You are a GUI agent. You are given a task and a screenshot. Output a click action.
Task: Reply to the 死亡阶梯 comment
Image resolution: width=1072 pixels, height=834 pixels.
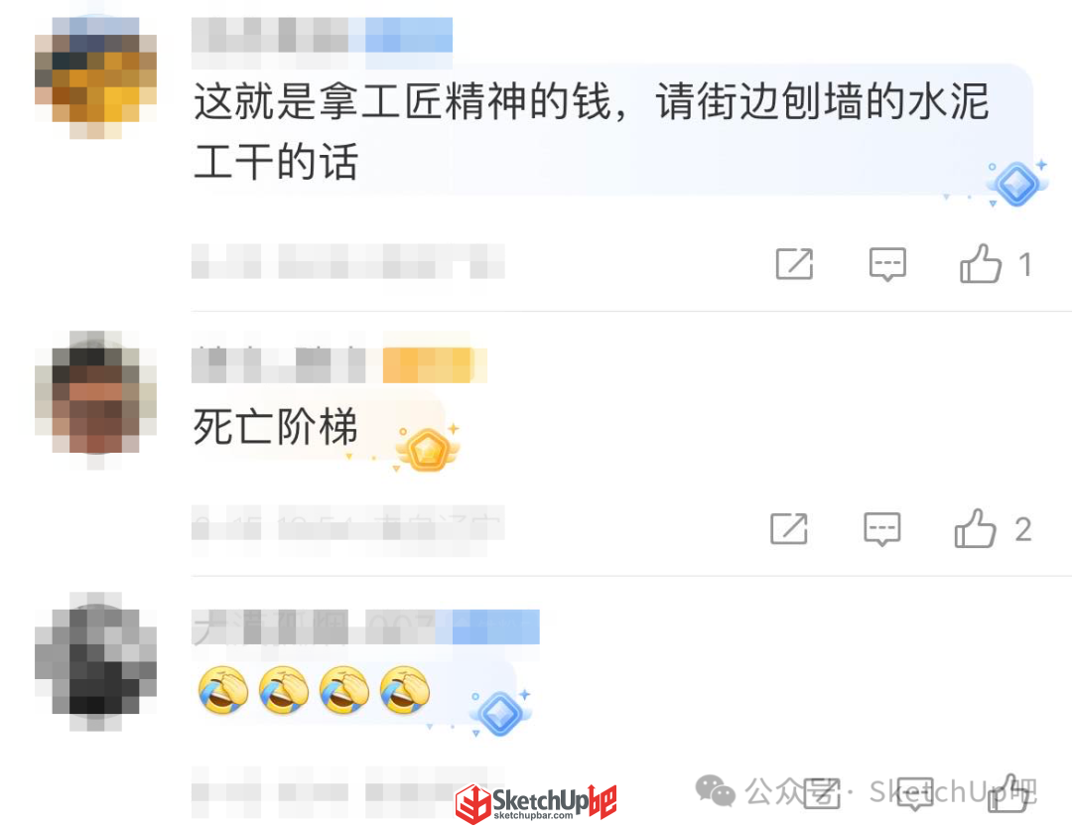pos(882,528)
